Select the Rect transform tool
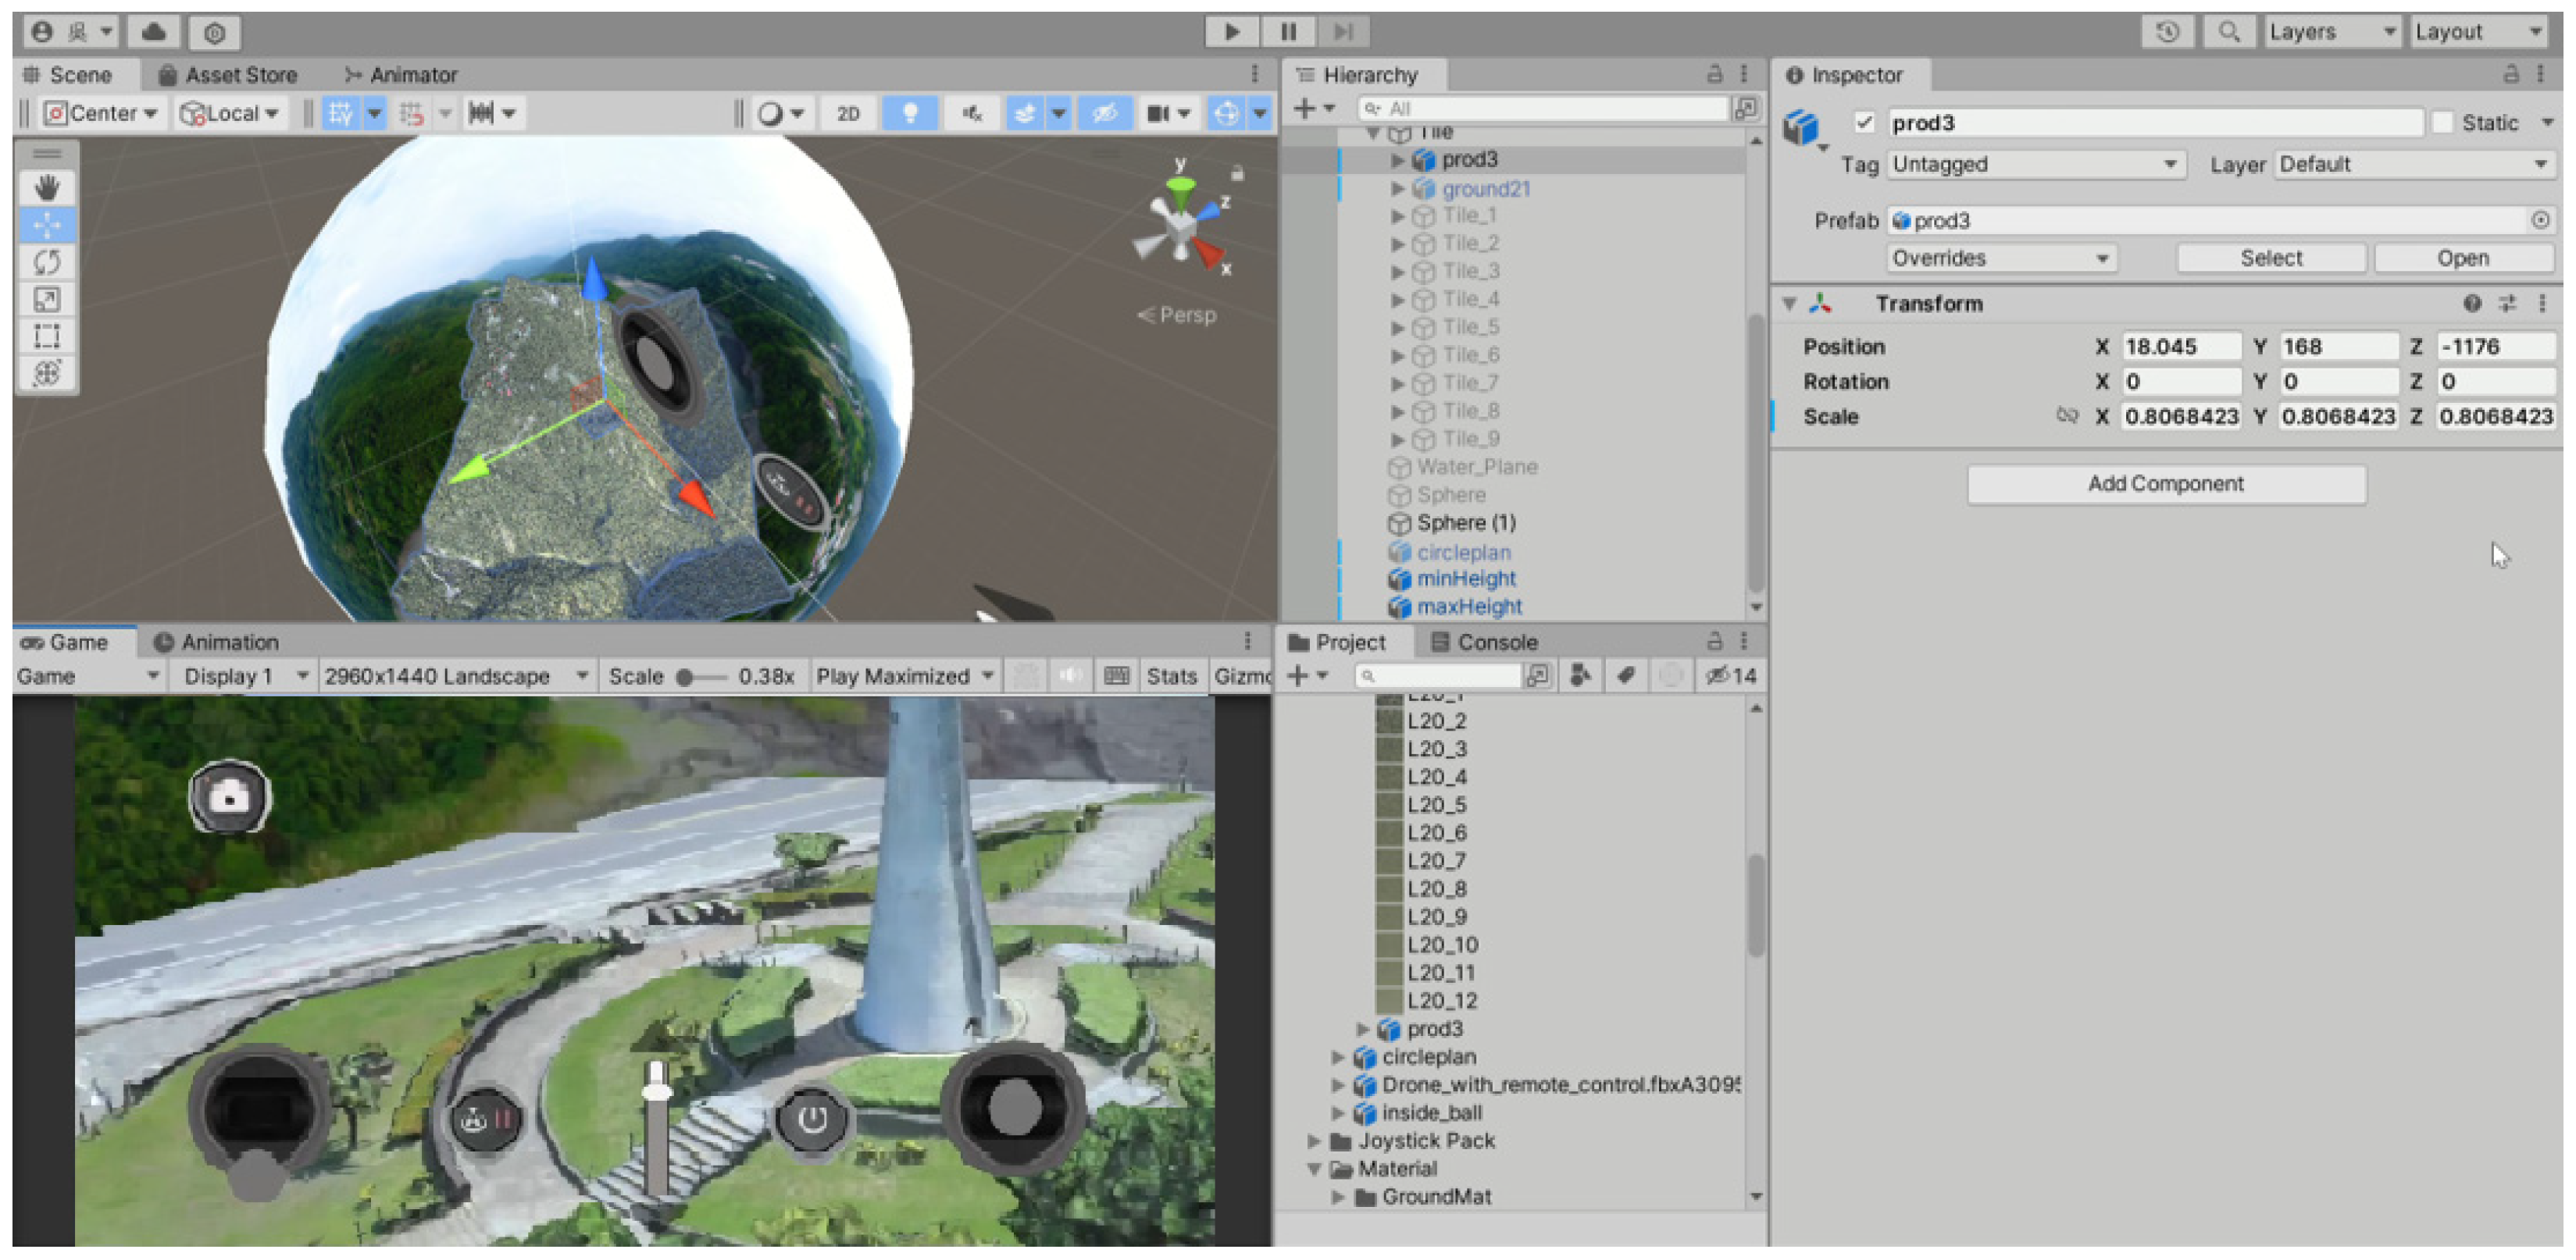 46,336
